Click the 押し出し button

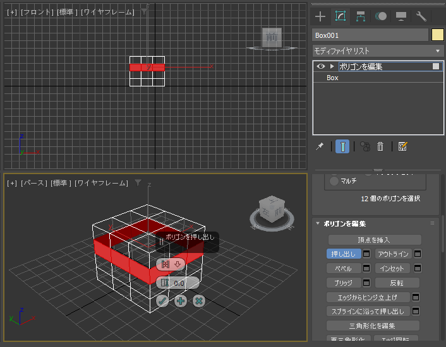pos(344,254)
